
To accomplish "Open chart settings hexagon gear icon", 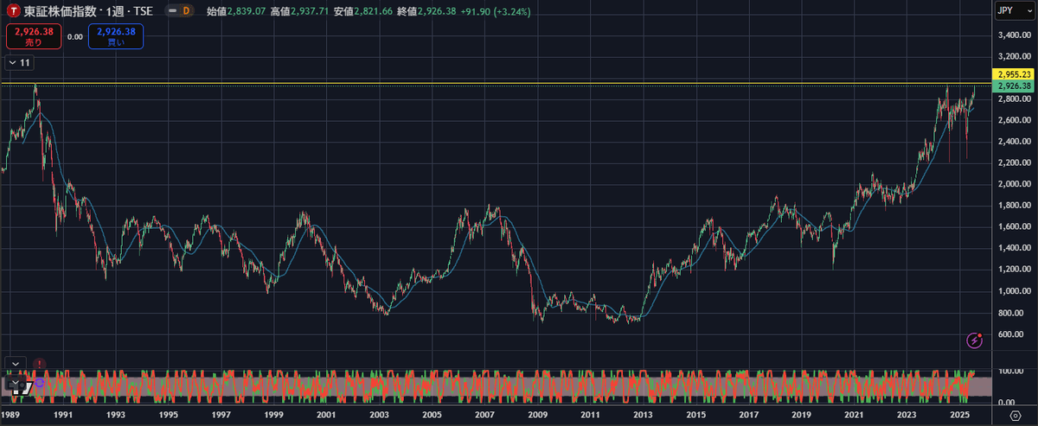I will [1014, 416].
